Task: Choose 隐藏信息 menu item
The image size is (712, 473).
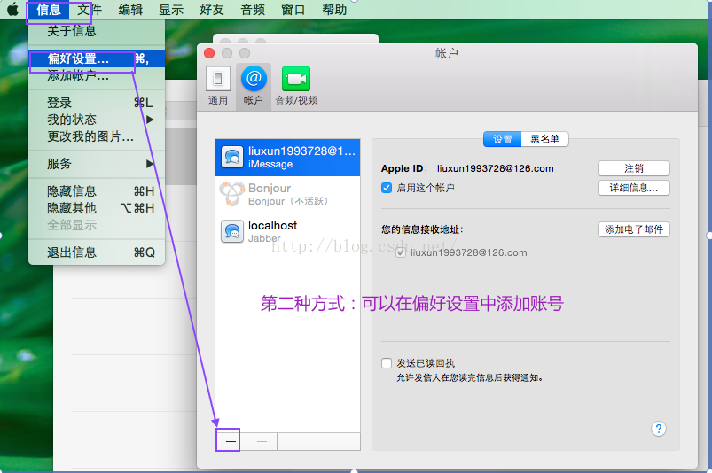Action: (97, 191)
